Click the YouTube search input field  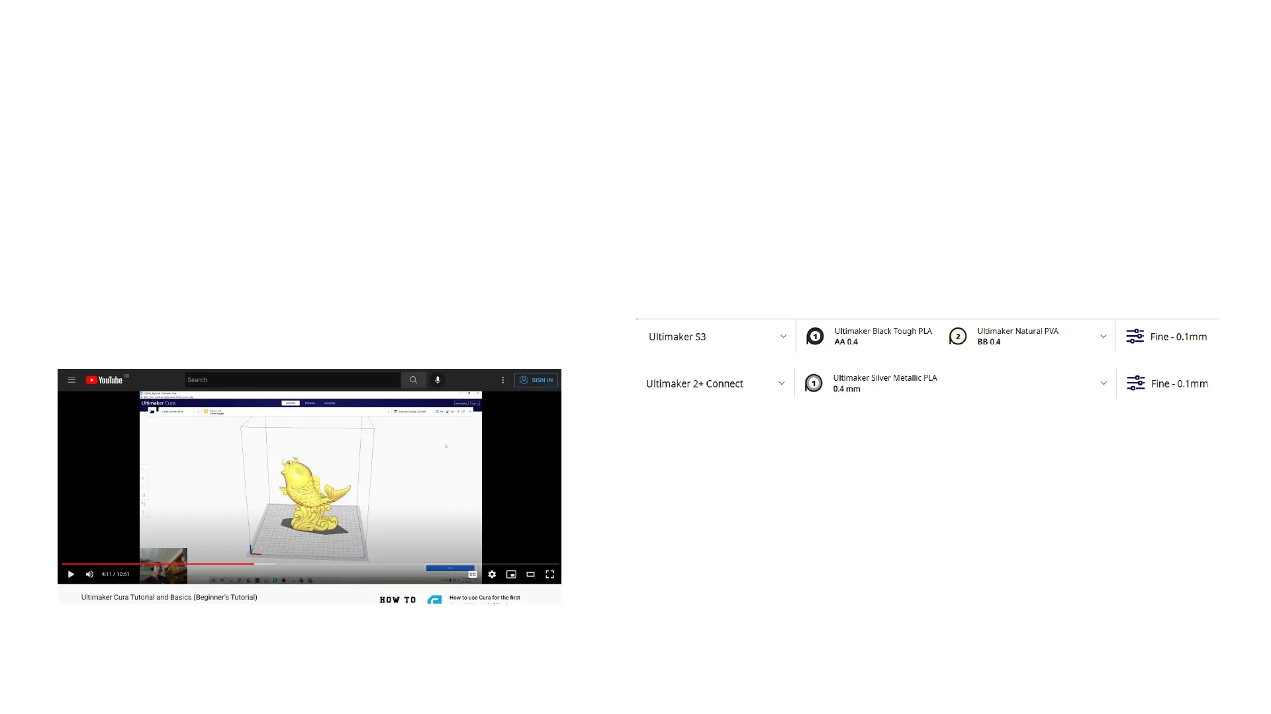pos(291,380)
